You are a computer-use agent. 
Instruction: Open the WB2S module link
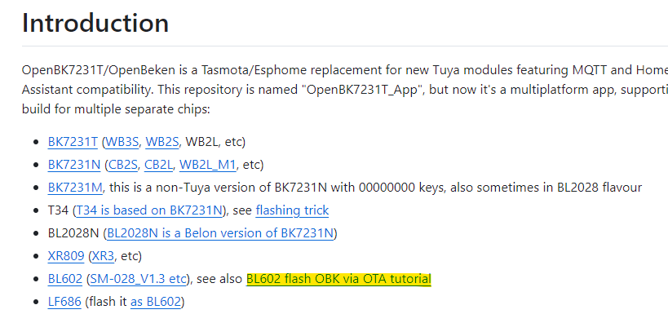click(162, 142)
